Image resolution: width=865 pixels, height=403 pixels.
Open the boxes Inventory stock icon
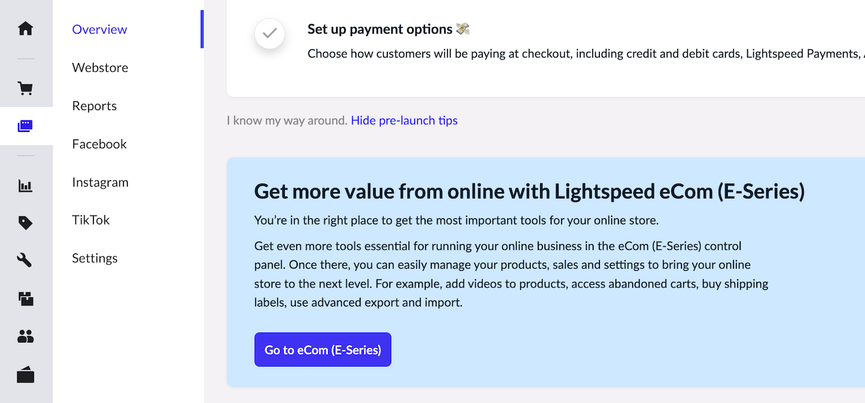click(25, 299)
